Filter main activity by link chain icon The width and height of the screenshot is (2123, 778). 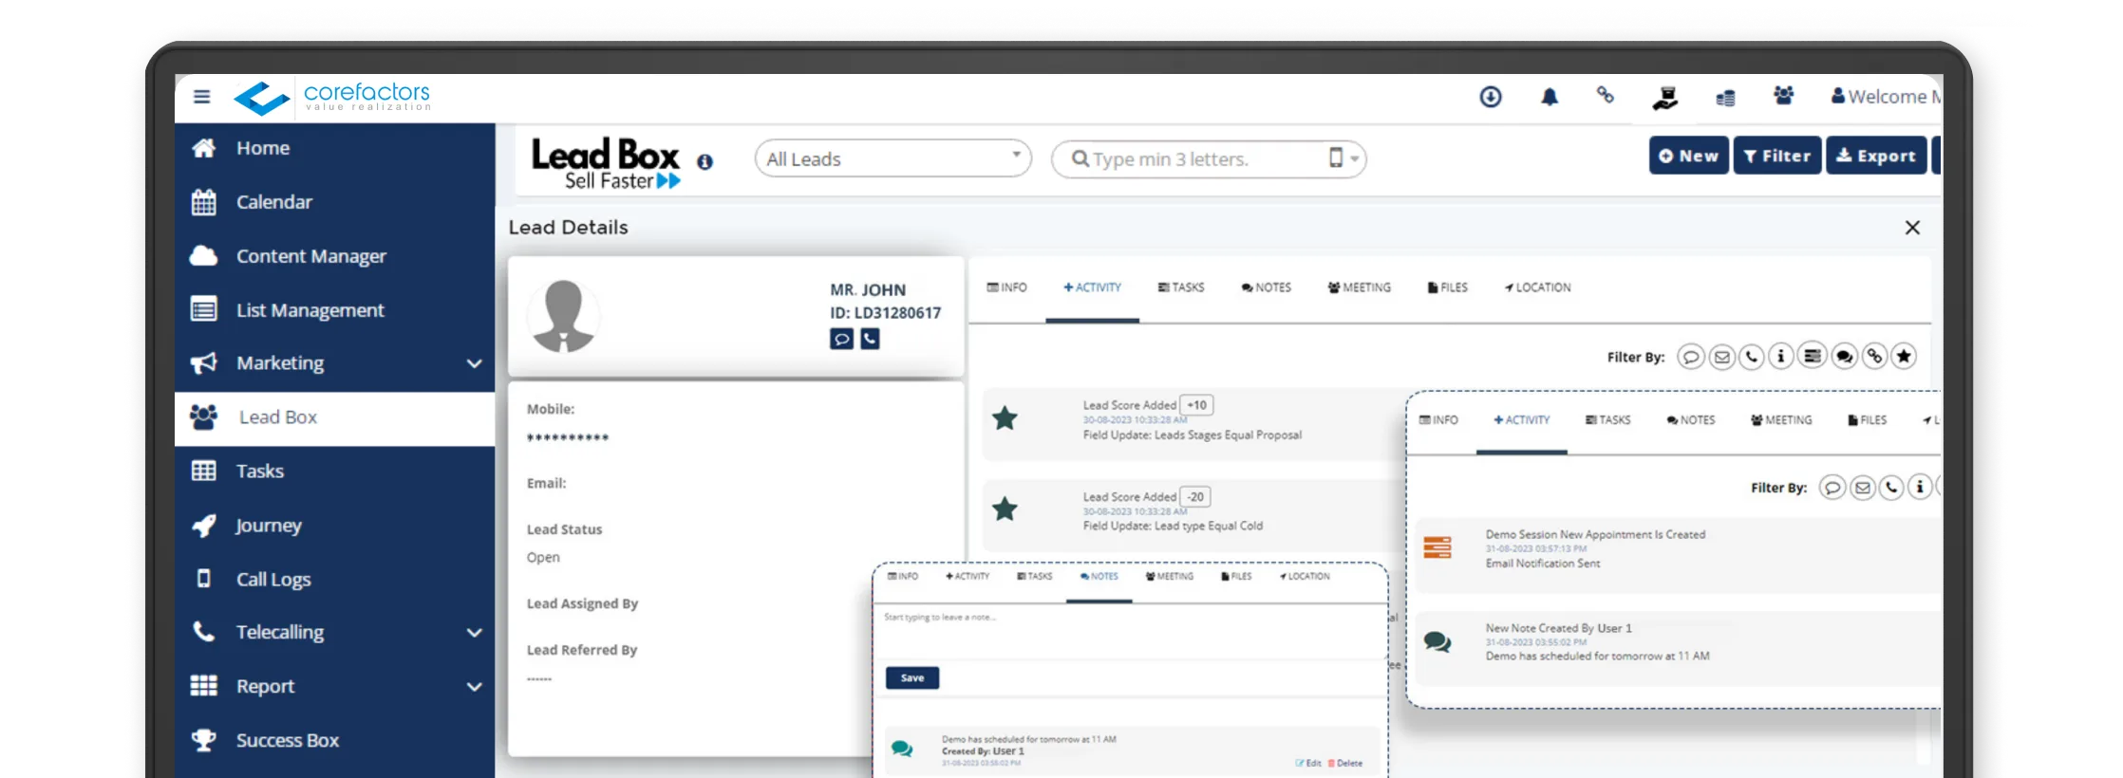coord(1874,357)
